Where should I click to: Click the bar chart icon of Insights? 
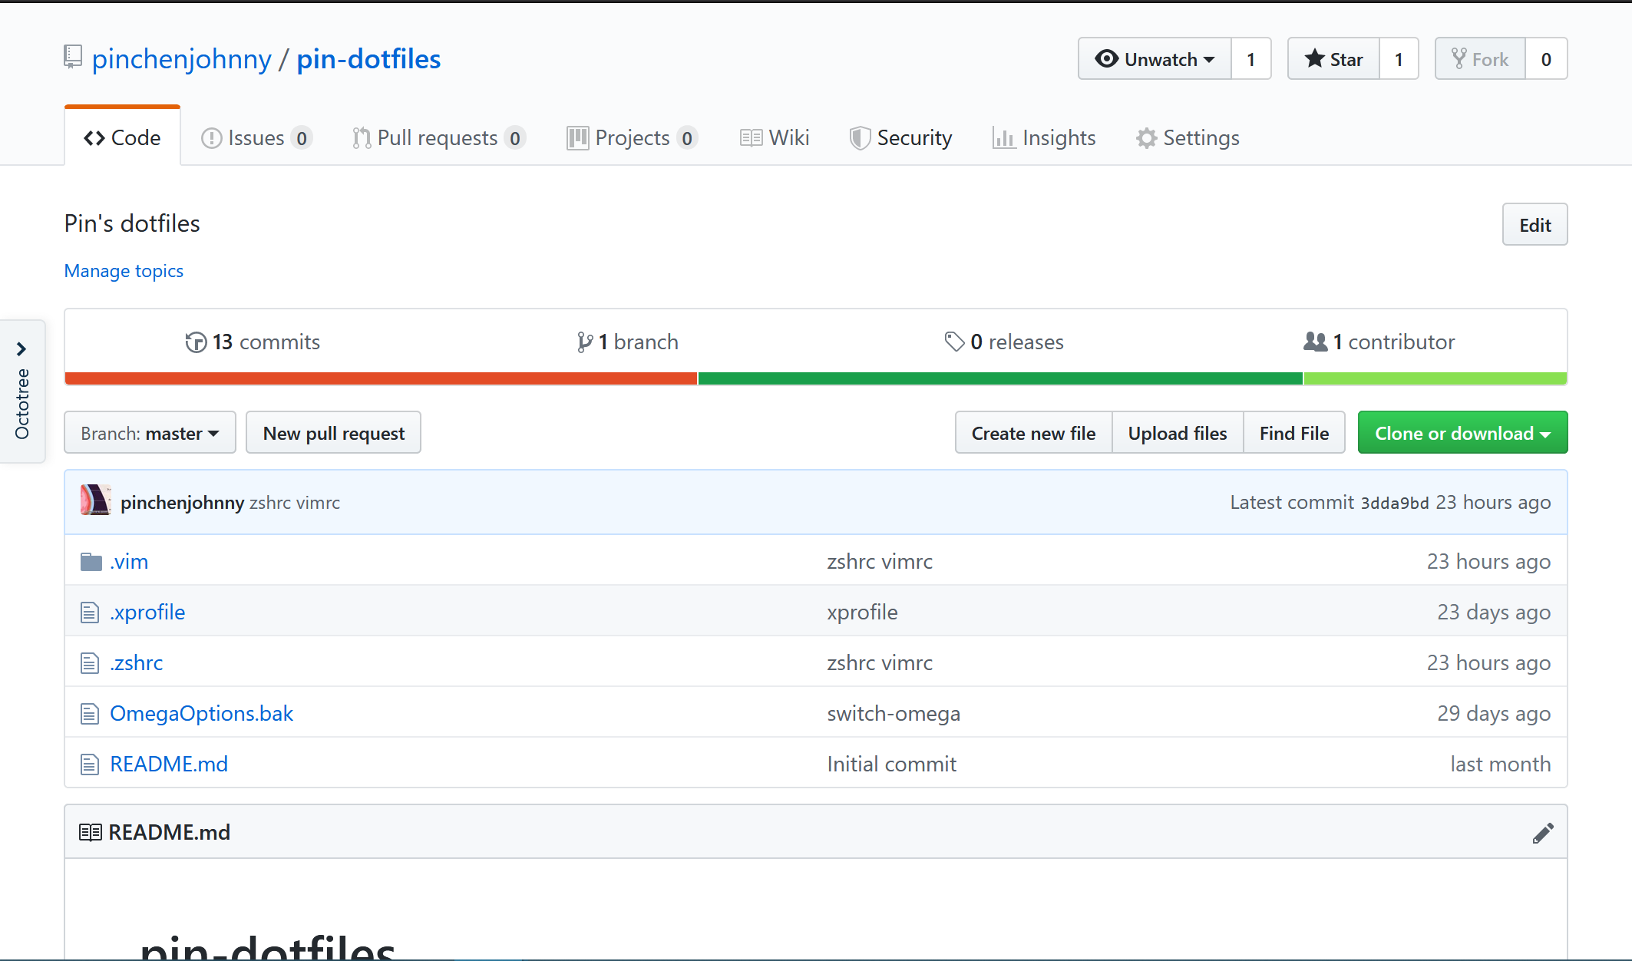click(x=1003, y=138)
